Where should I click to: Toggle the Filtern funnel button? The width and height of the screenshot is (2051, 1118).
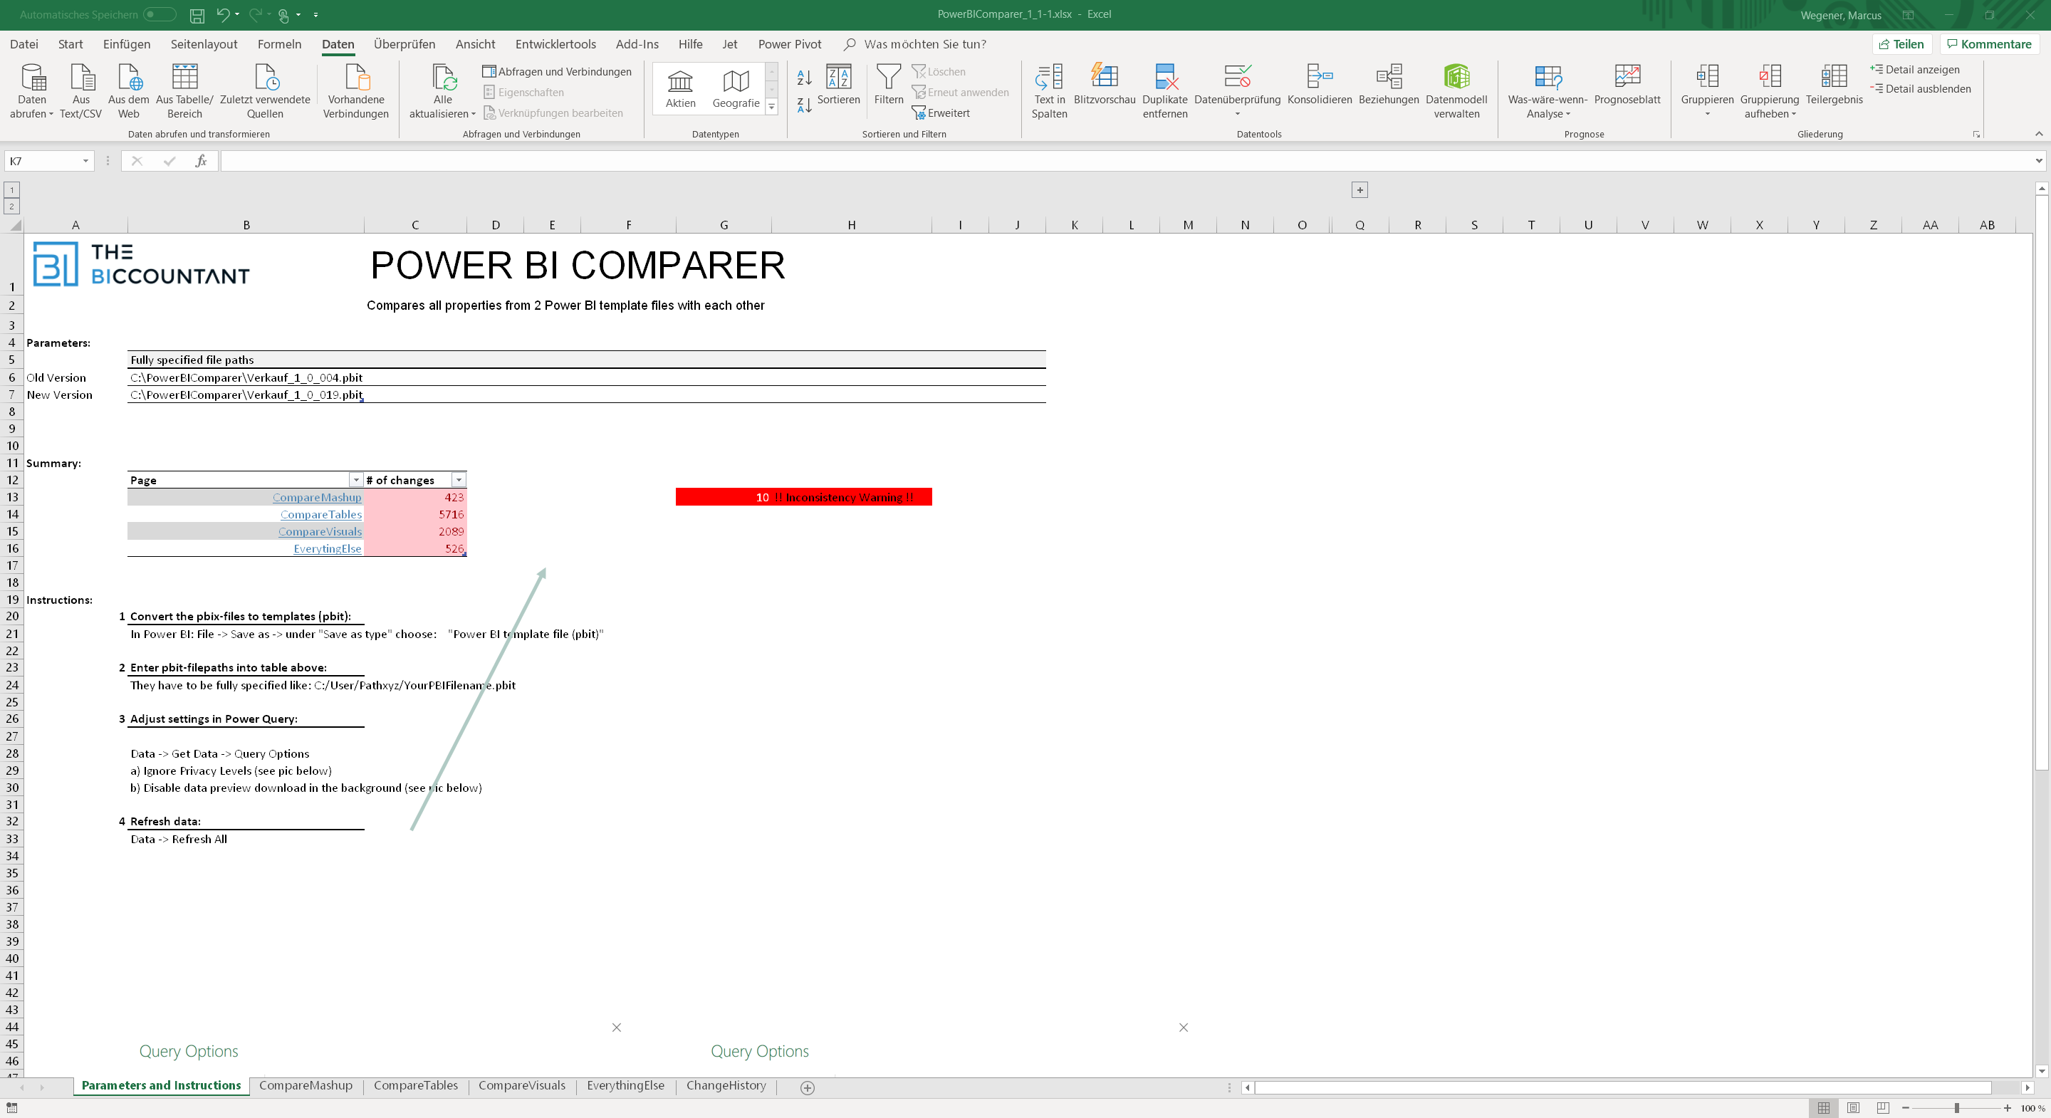(889, 85)
